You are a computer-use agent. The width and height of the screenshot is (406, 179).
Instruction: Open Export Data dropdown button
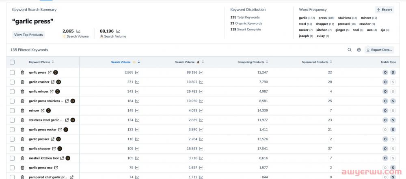[x=379, y=50]
